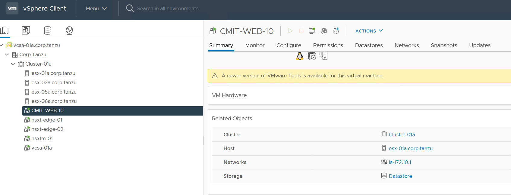Select the nsxt-edge-01 VM
The height and width of the screenshot is (195, 511).
(47, 120)
